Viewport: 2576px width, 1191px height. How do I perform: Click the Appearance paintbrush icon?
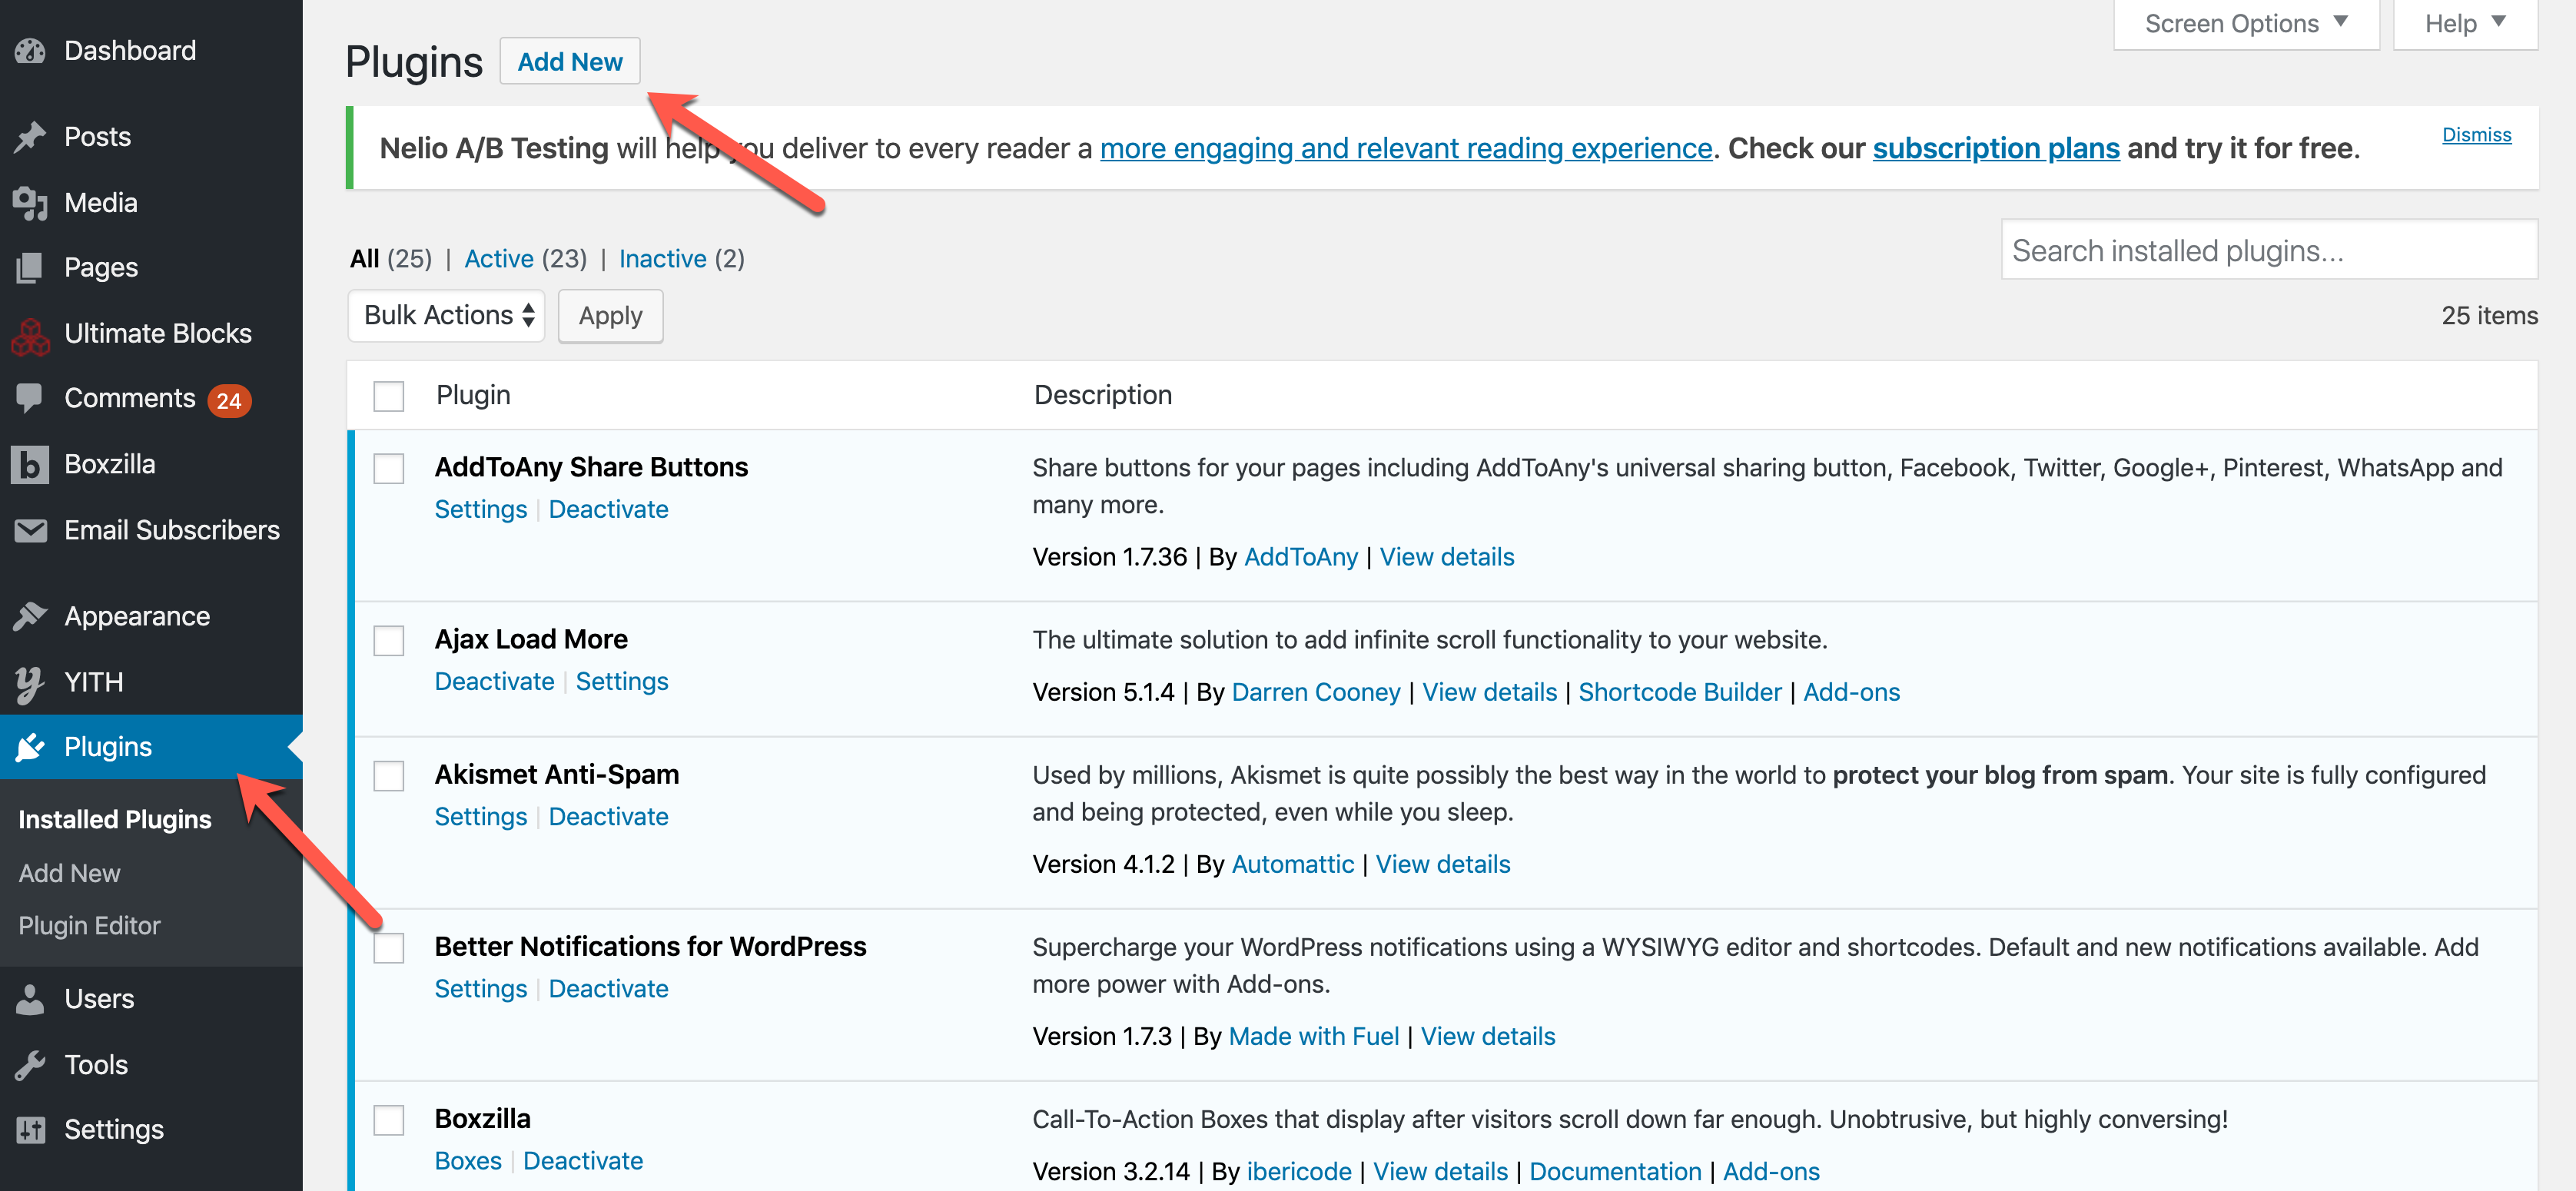pyautogui.click(x=30, y=617)
